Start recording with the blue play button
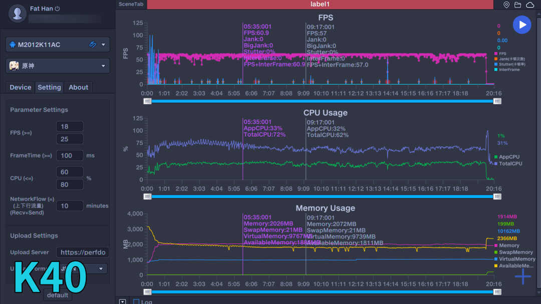541x304 pixels. (522, 25)
